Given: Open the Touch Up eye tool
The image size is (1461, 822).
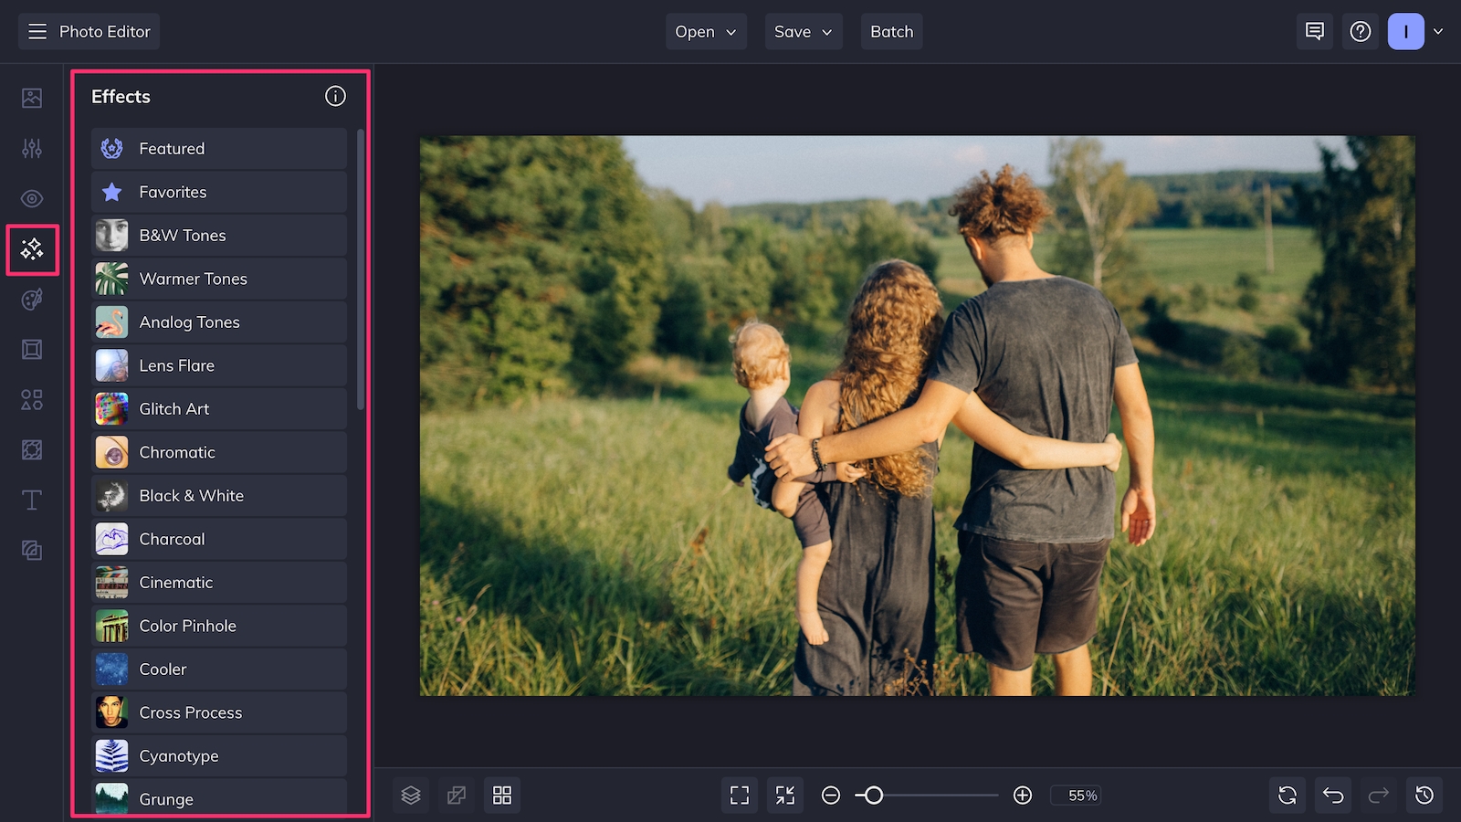Looking at the screenshot, I should (x=31, y=198).
